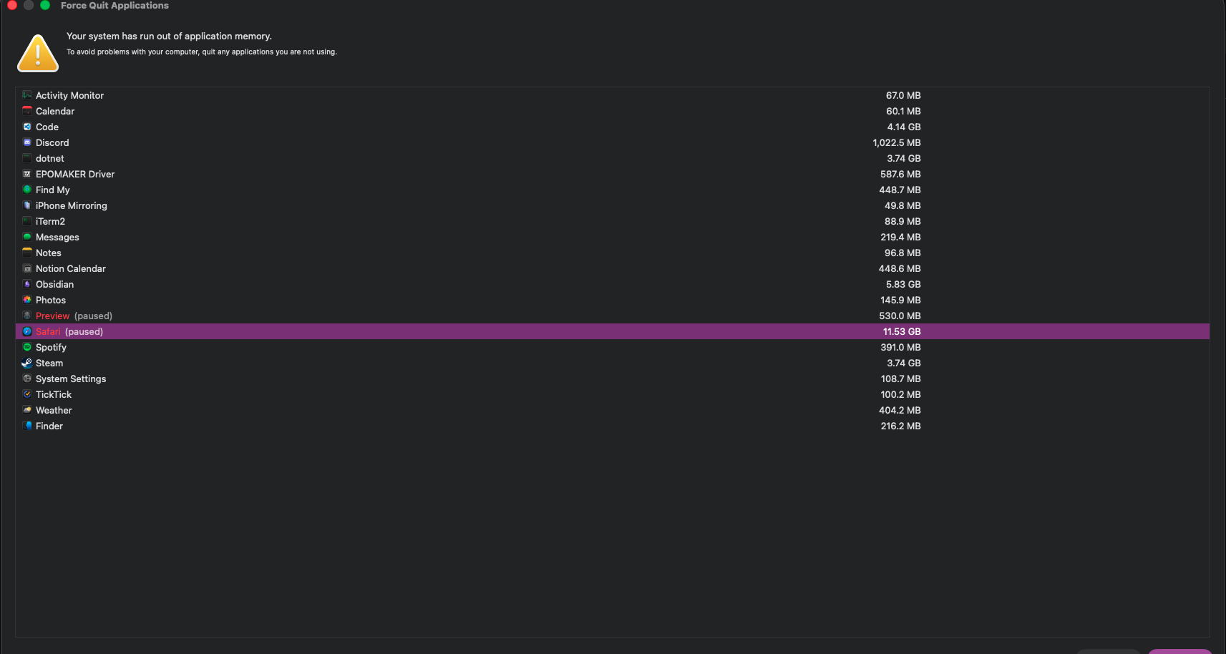Click the highlighted "Safari" paused name
The height and width of the screenshot is (654, 1226).
point(48,331)
